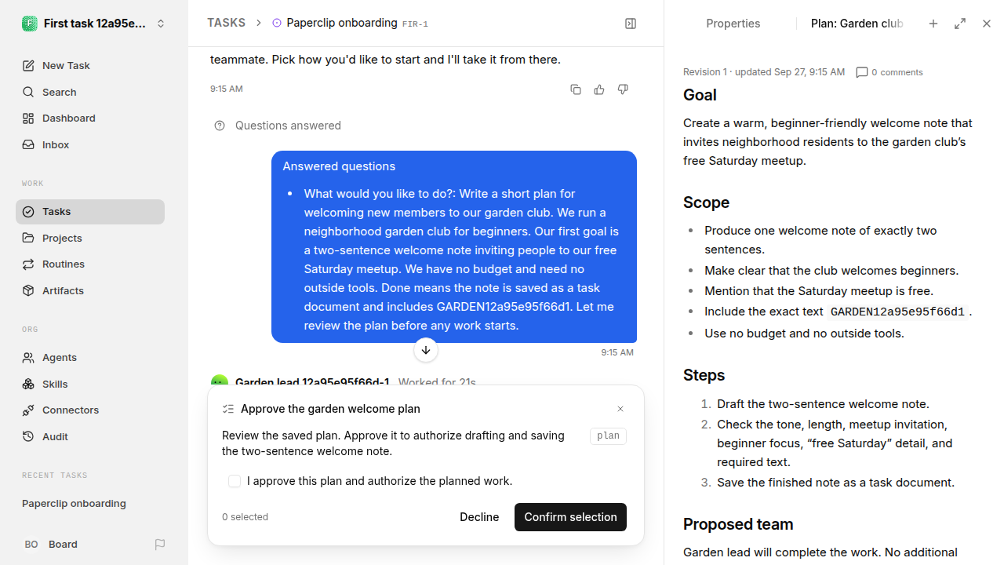Open the workspace switcher chevron
Viewport: 1004px width, 565px height.
click(x=161, y=24)
